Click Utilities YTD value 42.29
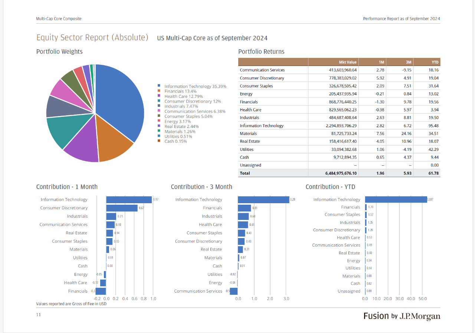This screenshot has width=475, height=333. 433,149
